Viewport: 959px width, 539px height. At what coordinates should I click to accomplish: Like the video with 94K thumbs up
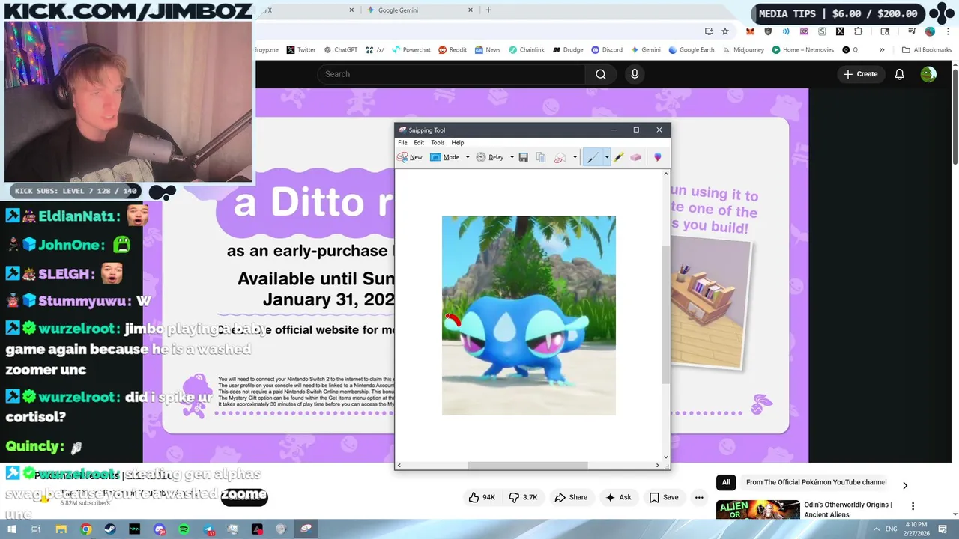pyautogui.click(x=481, y=497)
